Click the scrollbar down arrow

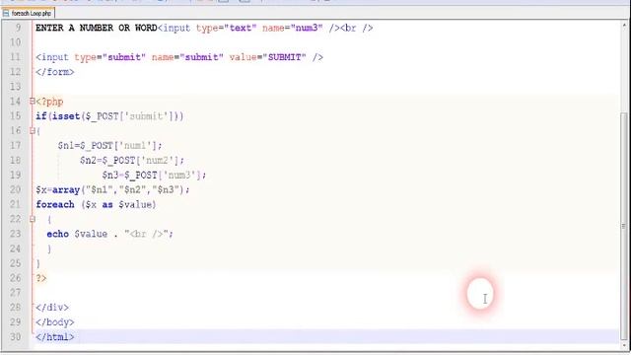pyautogui.click(x=624, y=345)
